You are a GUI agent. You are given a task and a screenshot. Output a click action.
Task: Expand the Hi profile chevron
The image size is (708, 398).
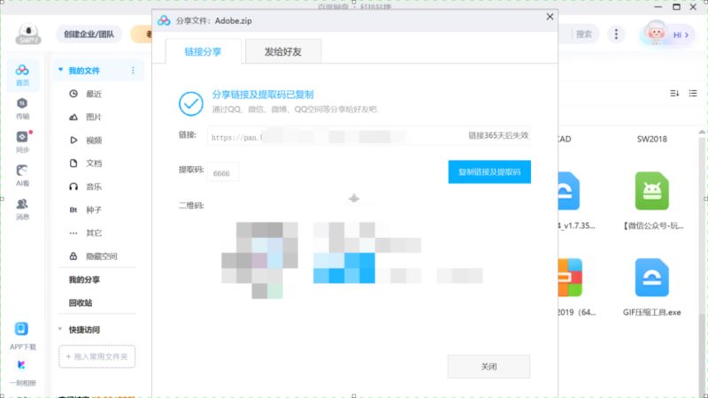pos(687,34)
